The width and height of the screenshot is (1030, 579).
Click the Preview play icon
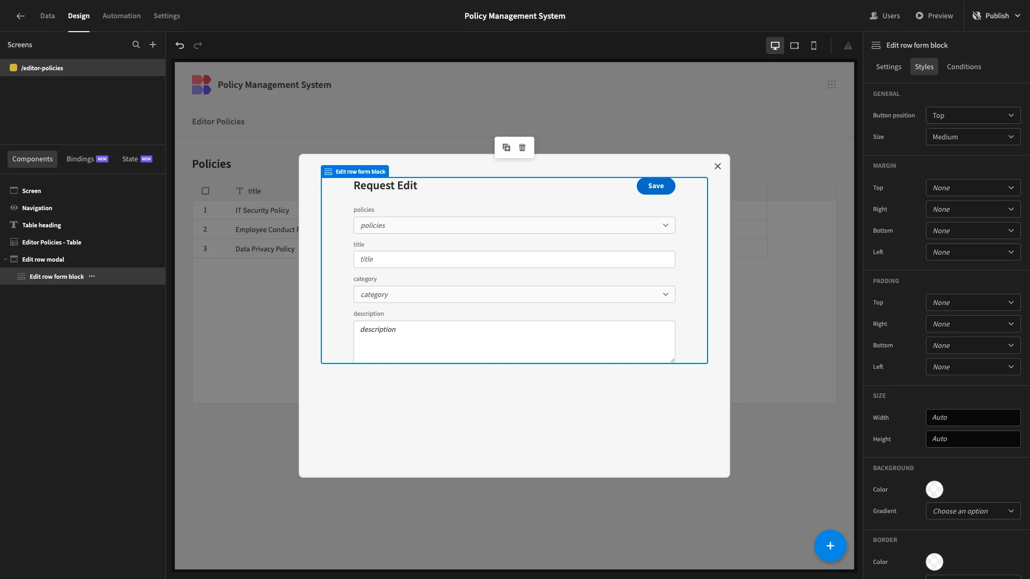pyautogui.click(x=919, y=16)
